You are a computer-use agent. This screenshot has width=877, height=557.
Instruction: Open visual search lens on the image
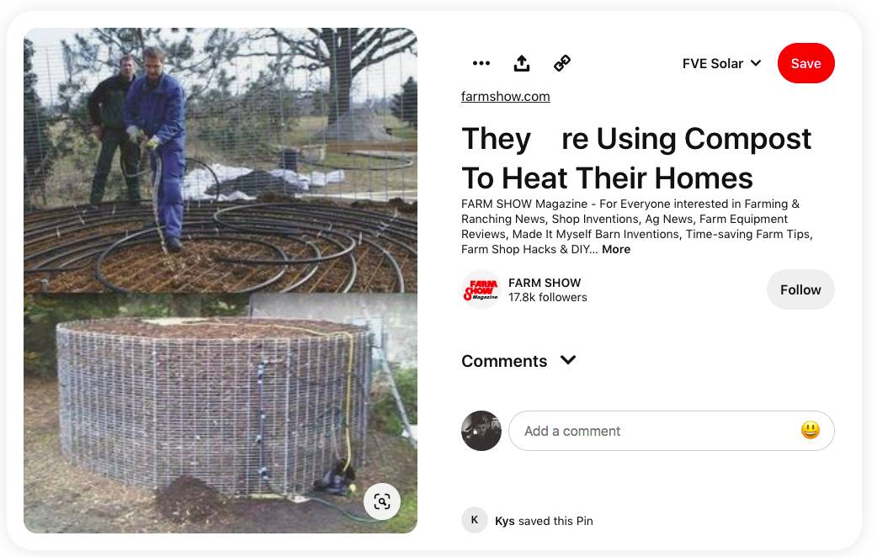pyautogui.click(x=382, y=501)
